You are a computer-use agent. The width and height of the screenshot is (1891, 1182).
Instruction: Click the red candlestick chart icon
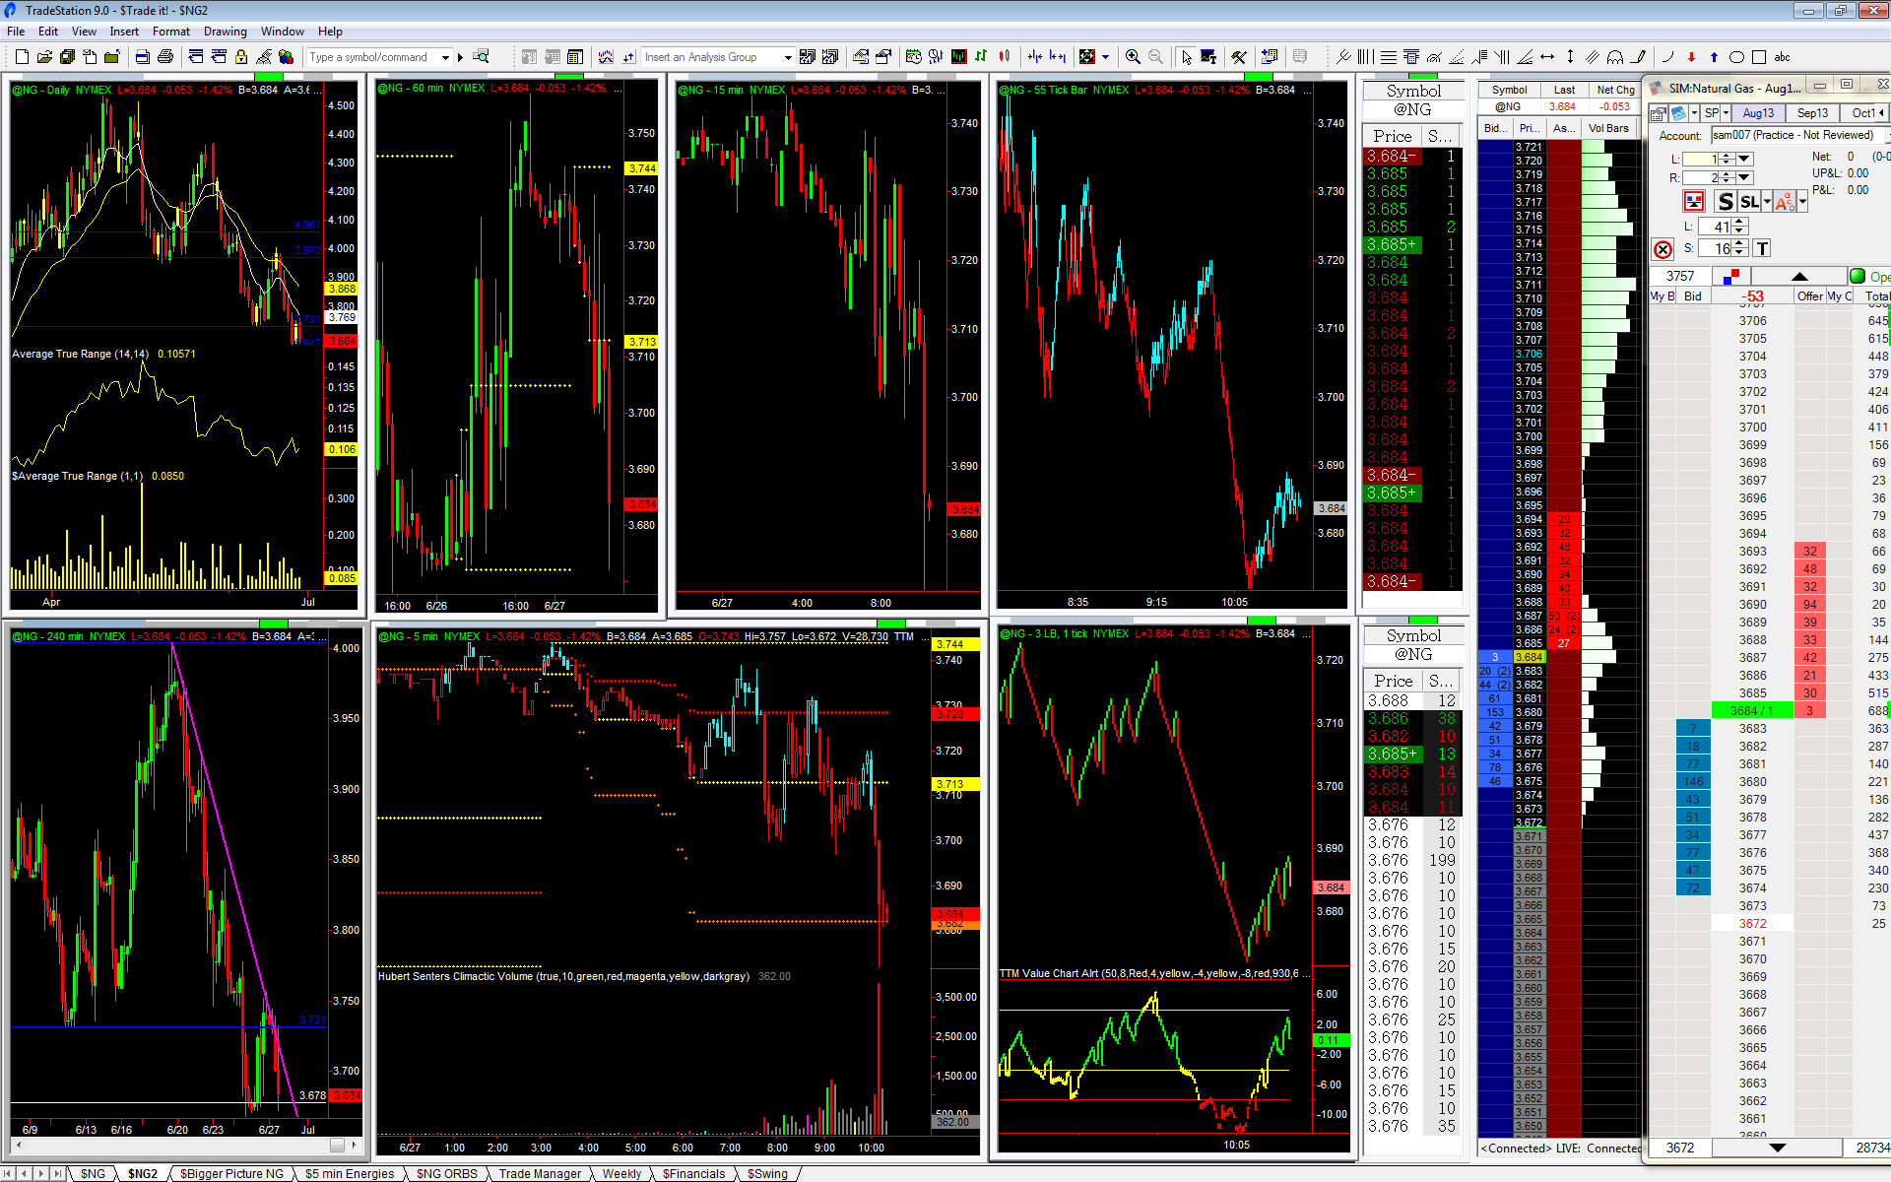point(1004,57)
